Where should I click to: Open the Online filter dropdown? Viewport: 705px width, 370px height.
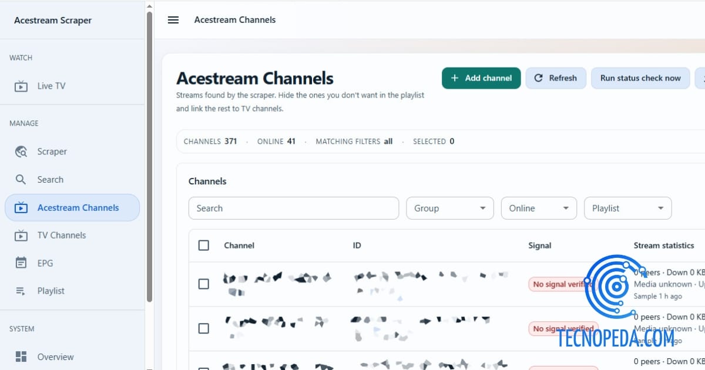click(x=539, y=208)
